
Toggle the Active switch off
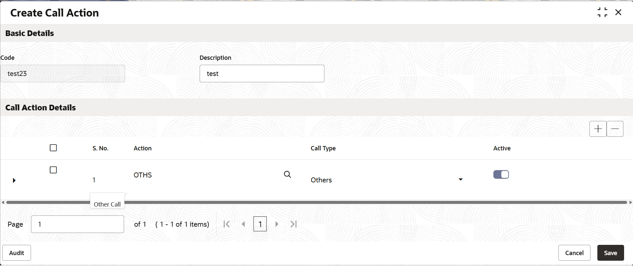tap(501, 174)
